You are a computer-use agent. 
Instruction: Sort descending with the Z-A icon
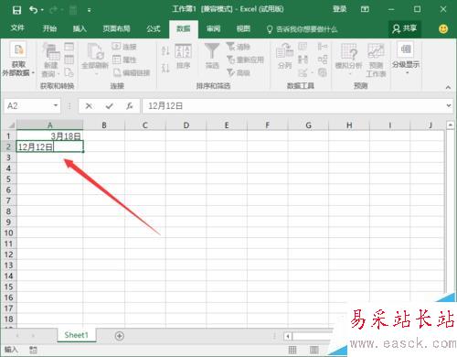[x=165, y=68]
